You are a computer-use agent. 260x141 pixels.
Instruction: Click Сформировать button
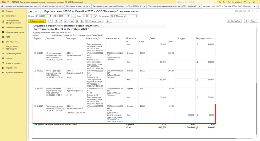(x=37, y=21)
